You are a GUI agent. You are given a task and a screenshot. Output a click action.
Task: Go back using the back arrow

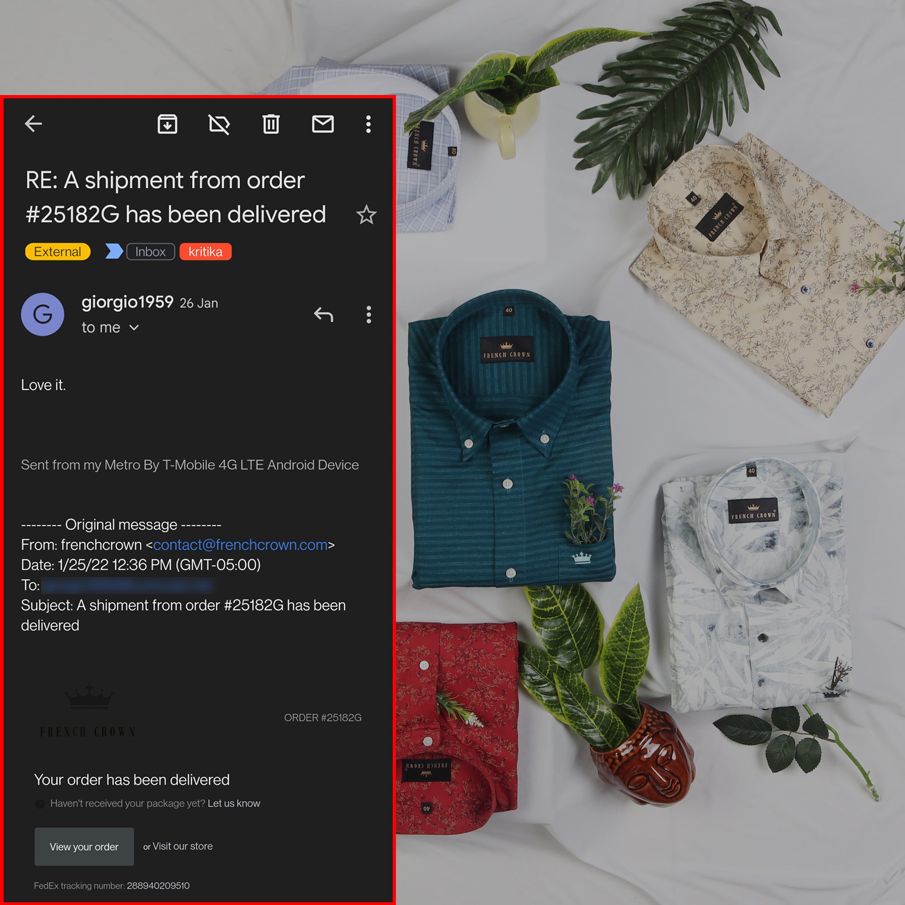coord(33,124)
